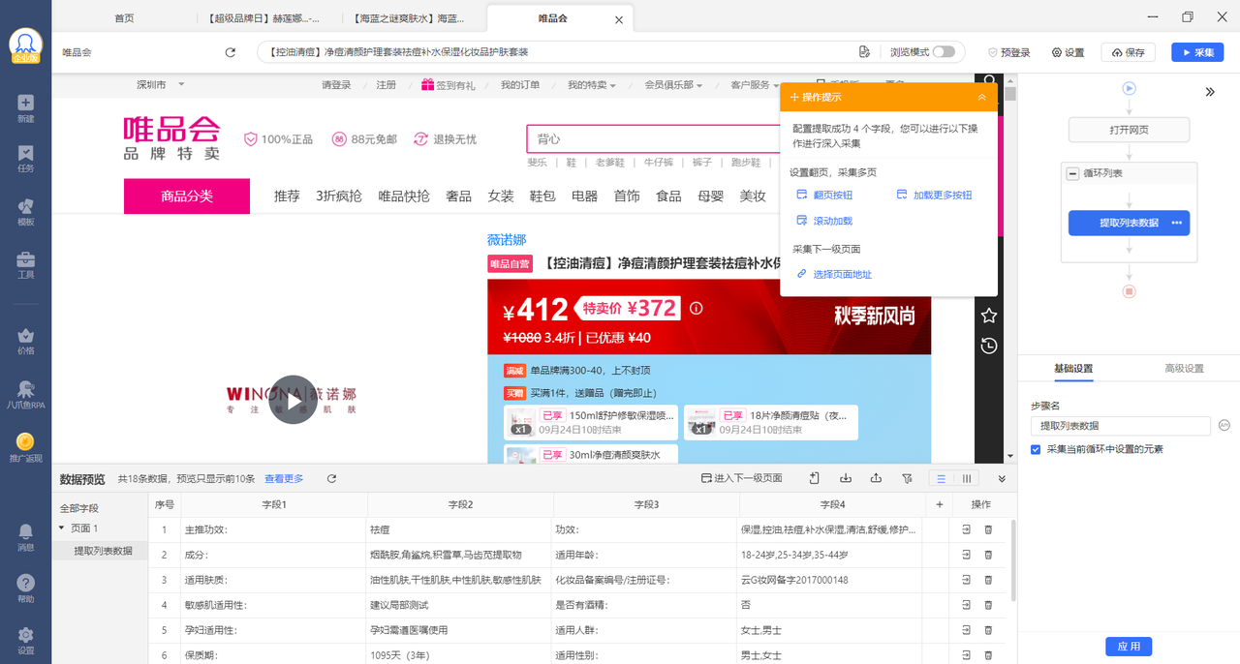The height and width of the screenshot is (664, 1240).
Task: Collapse the 页面 1 tree node
Action: point(62,528)
